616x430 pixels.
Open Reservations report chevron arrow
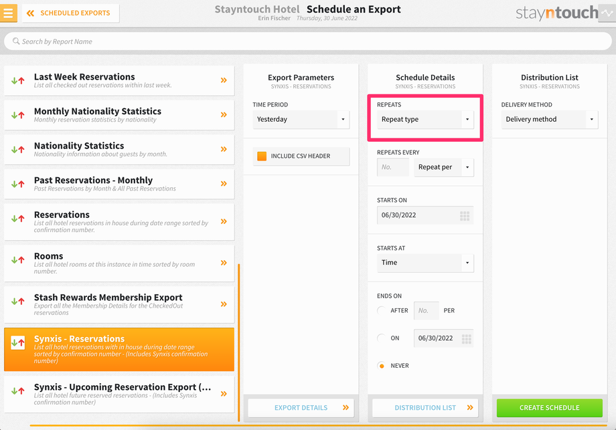pyautogui.click(x=224, y=221)
